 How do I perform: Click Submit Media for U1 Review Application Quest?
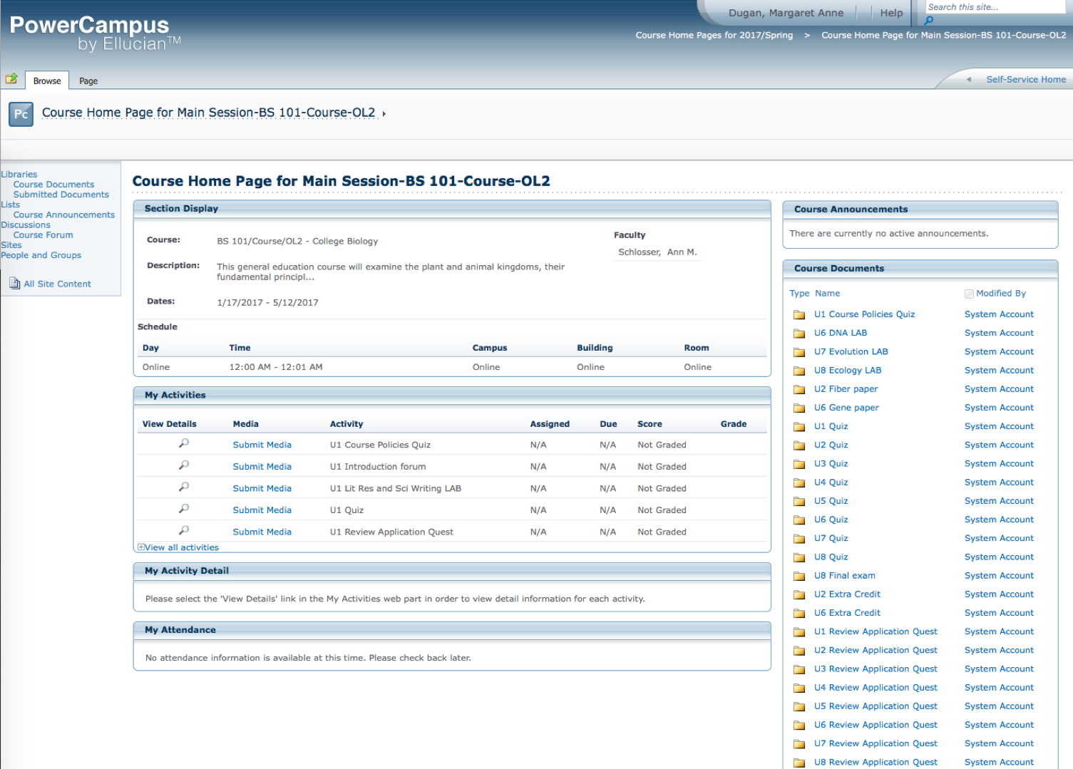(x=262, y=532)
